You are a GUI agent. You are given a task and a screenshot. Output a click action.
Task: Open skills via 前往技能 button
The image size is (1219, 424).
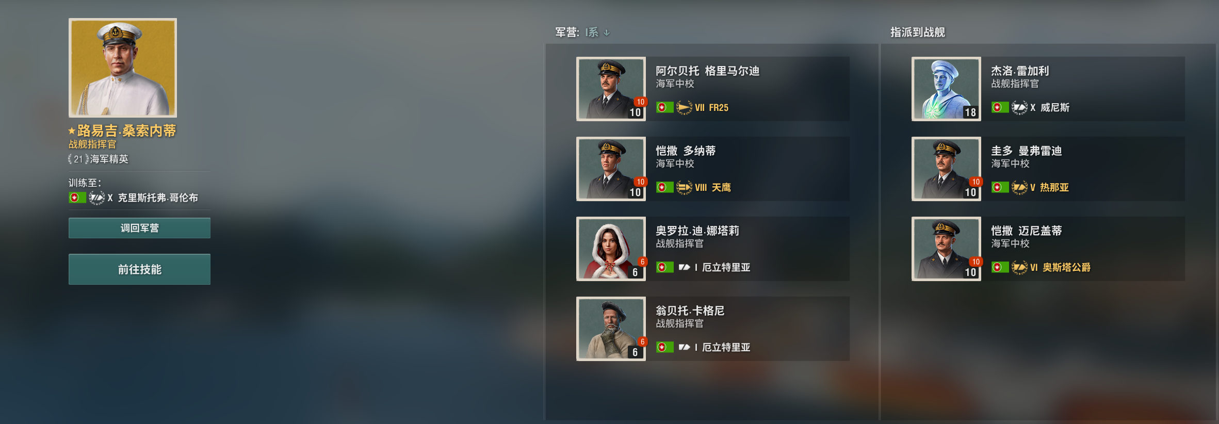(x=139, y=269)
